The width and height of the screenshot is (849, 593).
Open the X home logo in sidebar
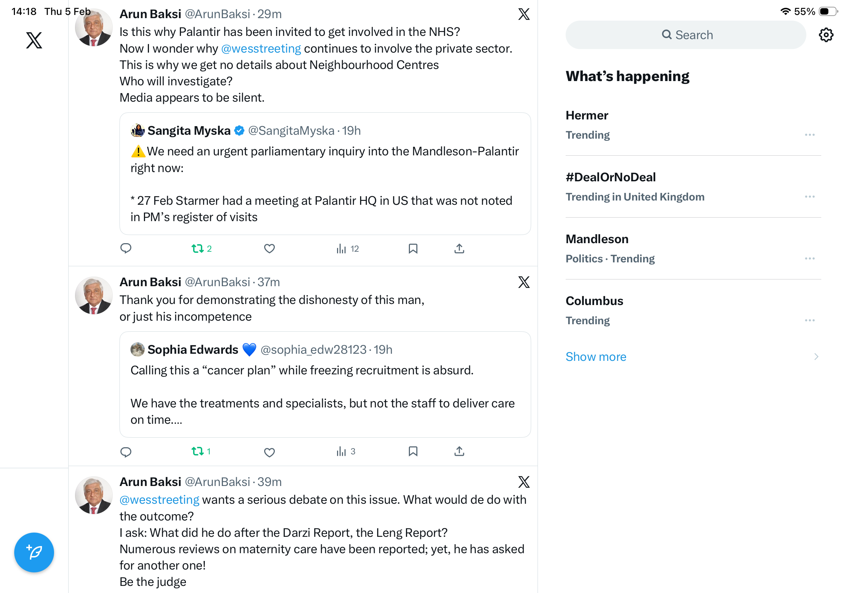pyautogui.click(x=34, y=40)
